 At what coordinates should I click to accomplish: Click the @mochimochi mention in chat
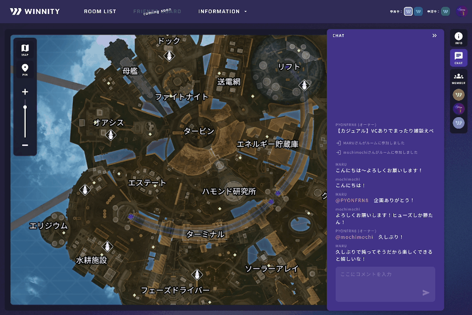point(354,237)
